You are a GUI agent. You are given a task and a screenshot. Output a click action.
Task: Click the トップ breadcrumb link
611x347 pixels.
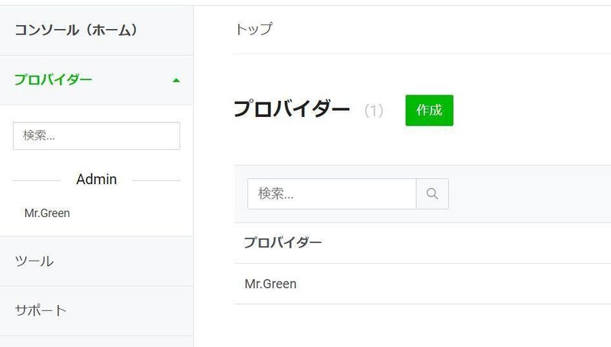(x=254, y=29)
